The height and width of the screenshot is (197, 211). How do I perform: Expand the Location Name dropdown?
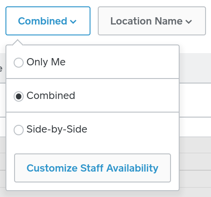pyautogui.click(x=152, y=21)
